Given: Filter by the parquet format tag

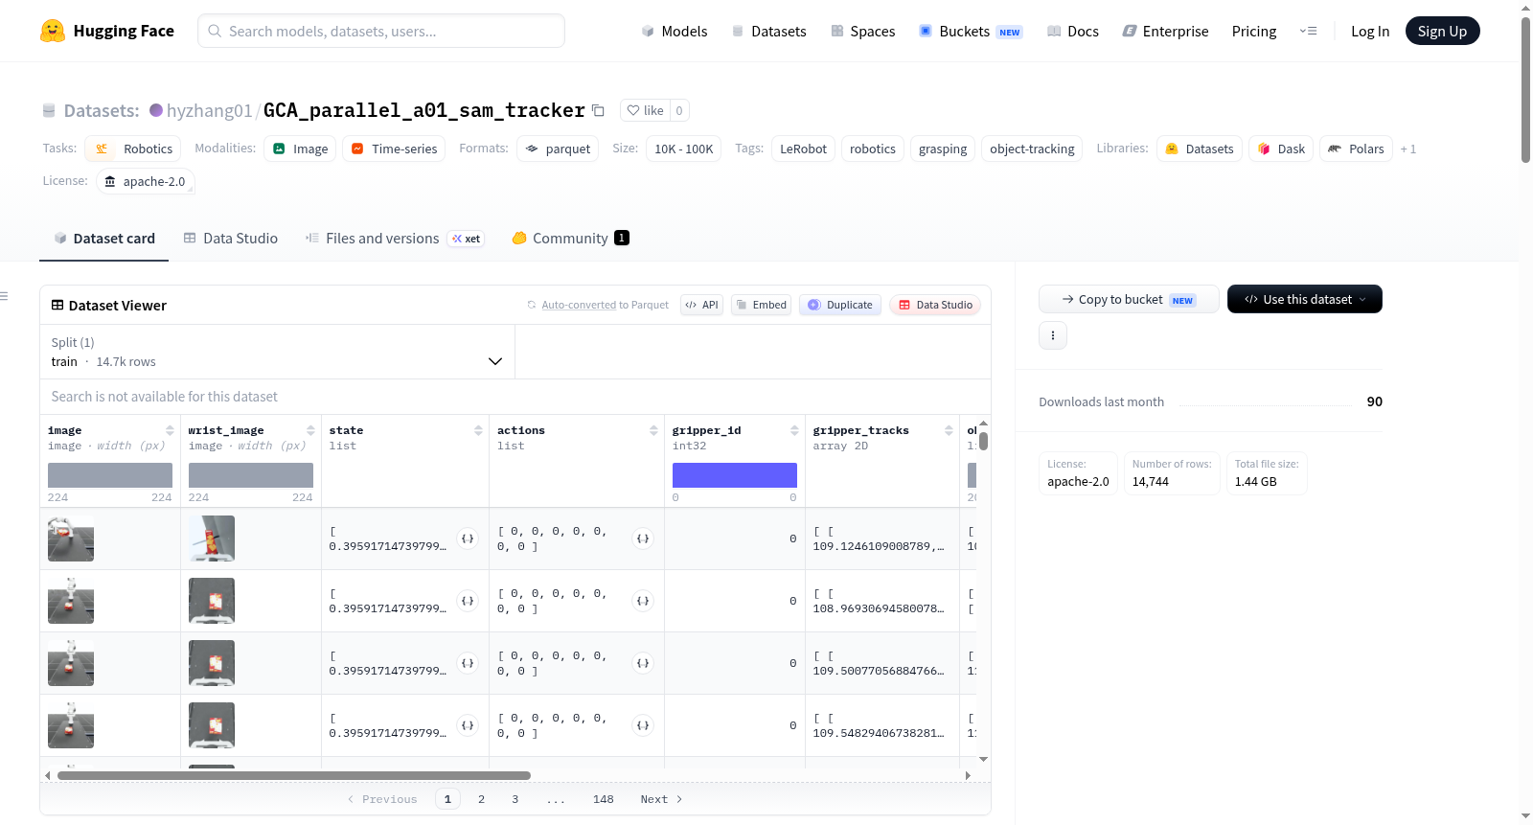Looking at the screenshot, I should pos(558,149).
